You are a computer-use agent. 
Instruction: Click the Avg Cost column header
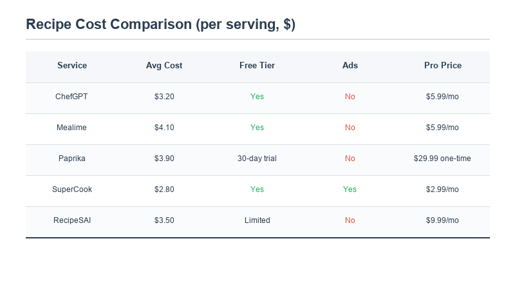pyautogui.click(x=164, y=66)
